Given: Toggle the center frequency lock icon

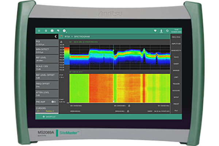Looking at the screenshot, I should click(x=129, y=106).
